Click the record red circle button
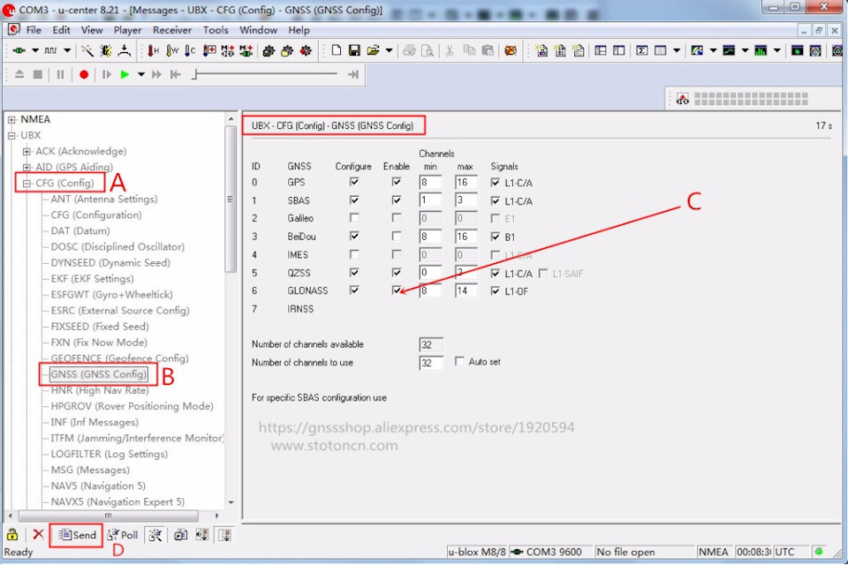The width and height of the screenshot is (848, 565). [x=84, y=75]
